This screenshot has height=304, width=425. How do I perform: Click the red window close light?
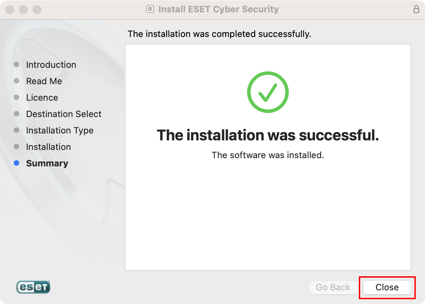pos(10,9)
